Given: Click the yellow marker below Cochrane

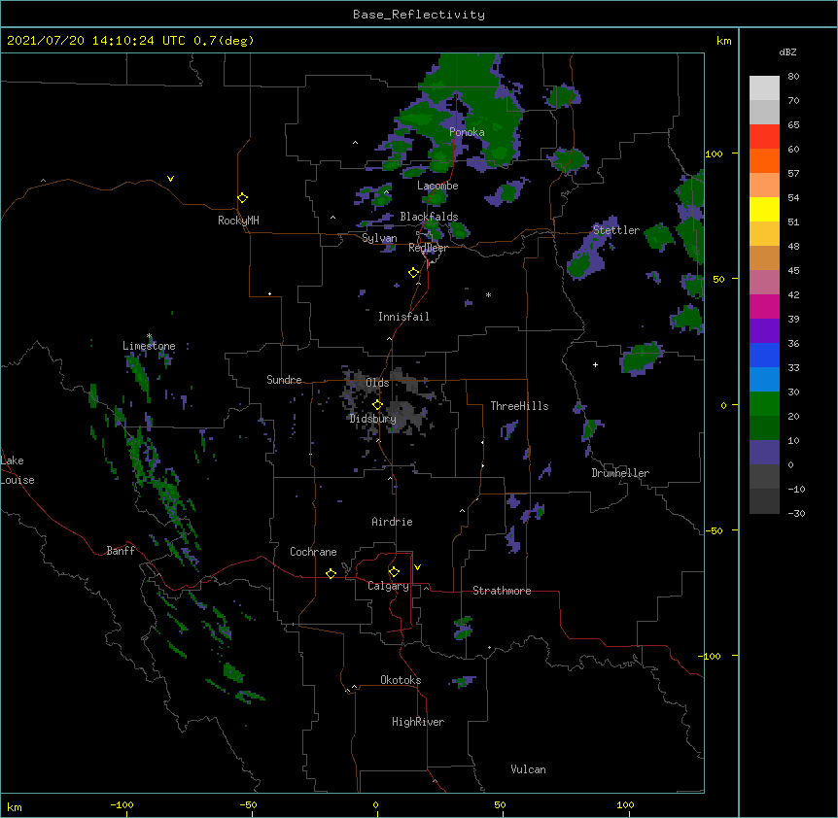Looking at the screenshot, I should pos(331,573).
